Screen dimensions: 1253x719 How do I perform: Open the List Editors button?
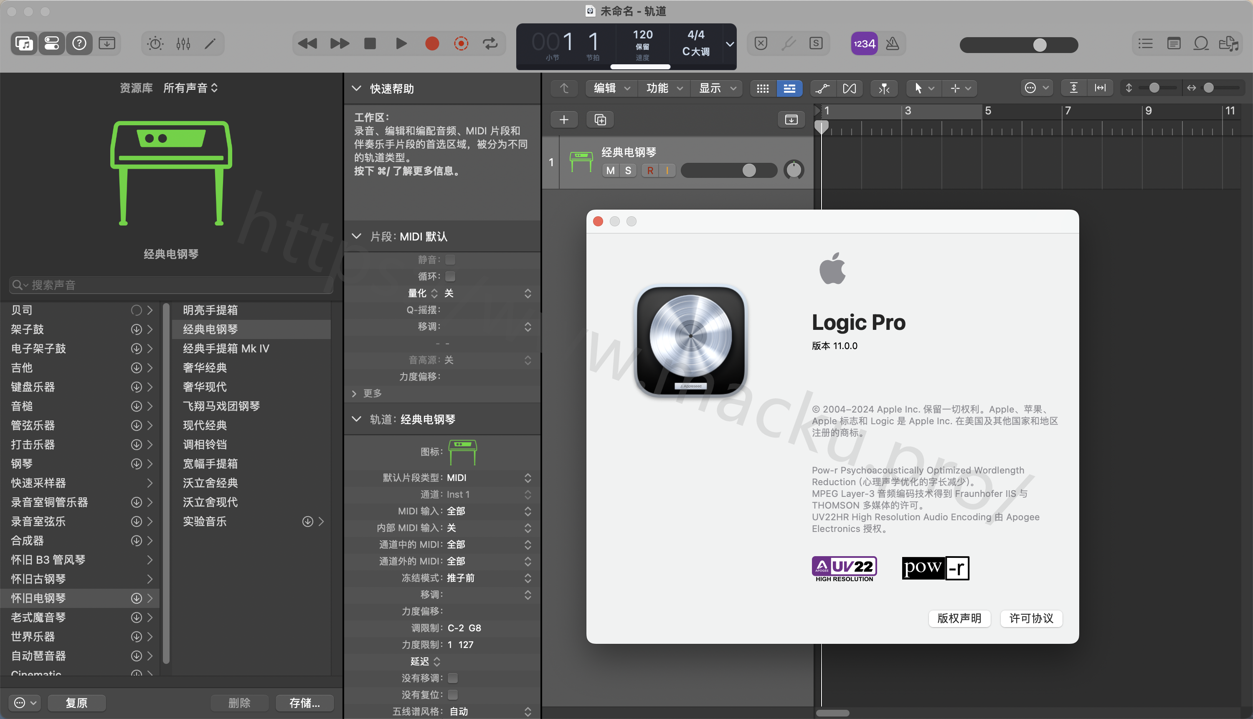[x=1146, y=43]
